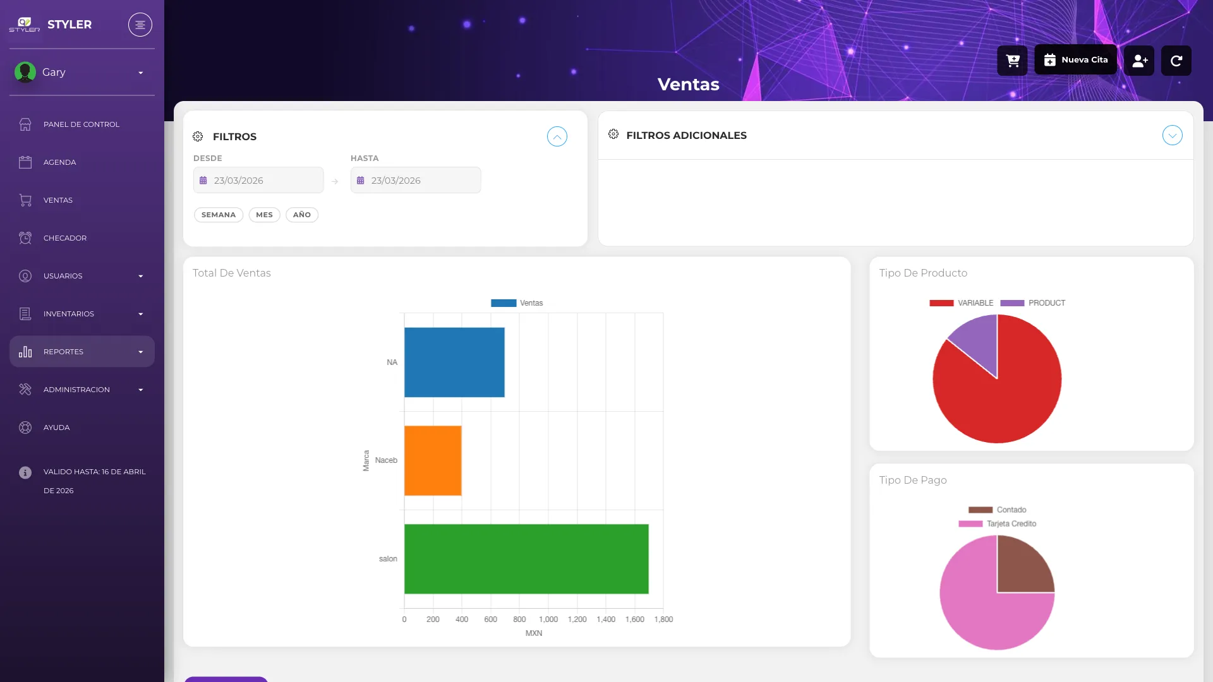This screenshot has height=682, width=1213.
Task: Expand the Usuarios submenu arrow
Action: [x=141, y=276]
